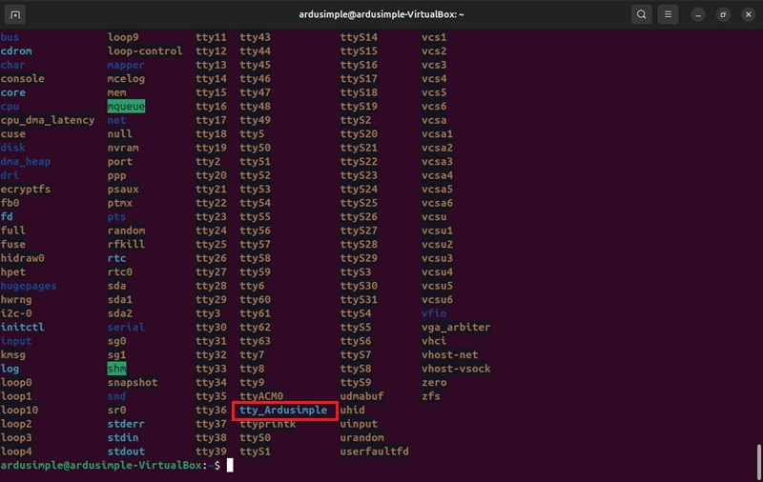The image size is (763, 482).
Task: Click the loop-control entry
Action: (x=145, y=51)
